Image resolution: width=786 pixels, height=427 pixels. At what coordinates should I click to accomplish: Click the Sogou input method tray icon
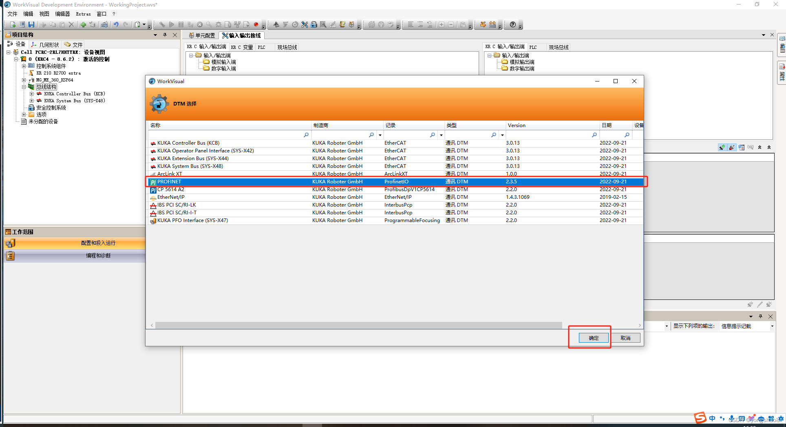[700, 418]
